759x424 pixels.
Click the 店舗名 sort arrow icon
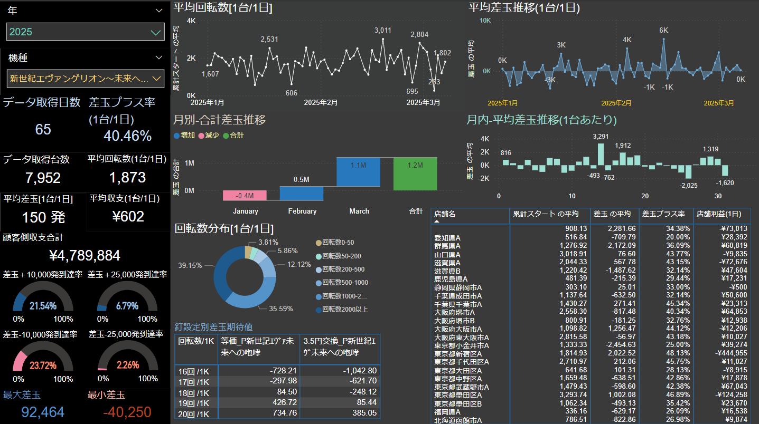pyautogui.click(x=437, y=221)
